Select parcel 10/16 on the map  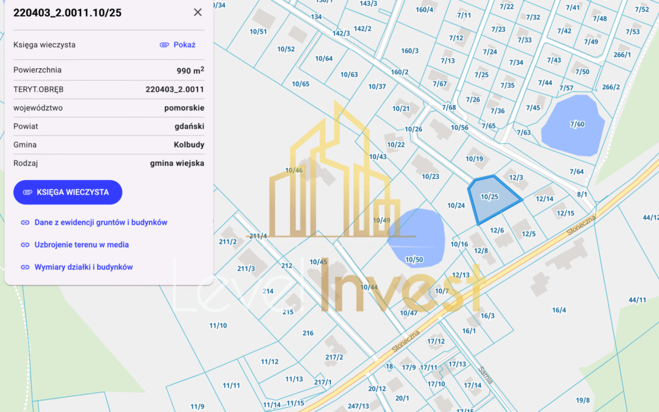coord(459,244)
